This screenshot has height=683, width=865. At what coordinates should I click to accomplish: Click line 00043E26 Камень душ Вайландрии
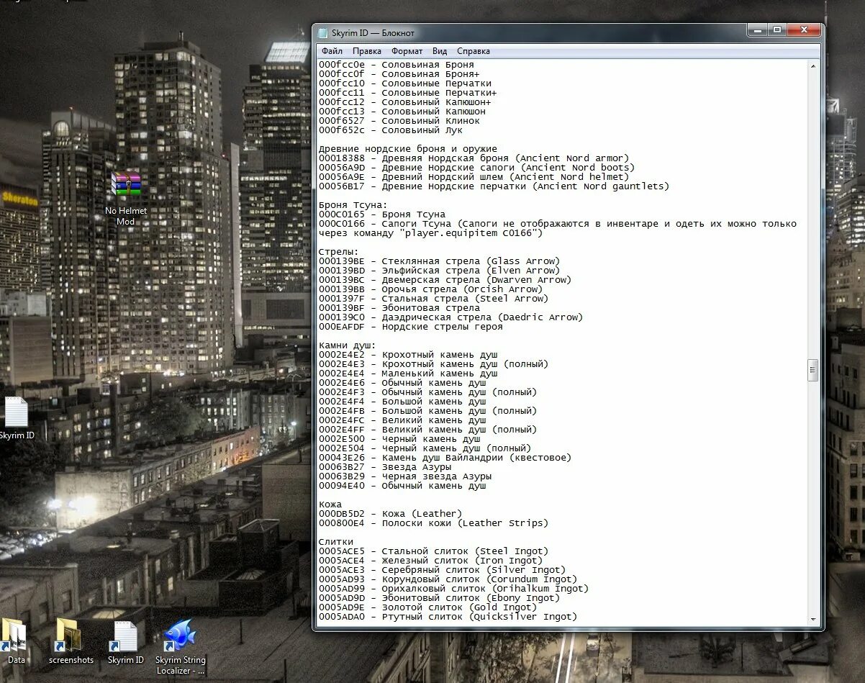click(x=445, y=458)
